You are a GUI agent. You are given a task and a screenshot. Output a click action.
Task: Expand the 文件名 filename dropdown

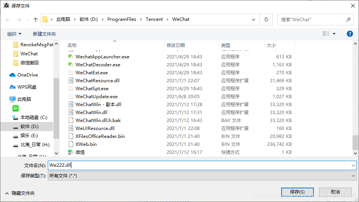[x=353, y=165]
